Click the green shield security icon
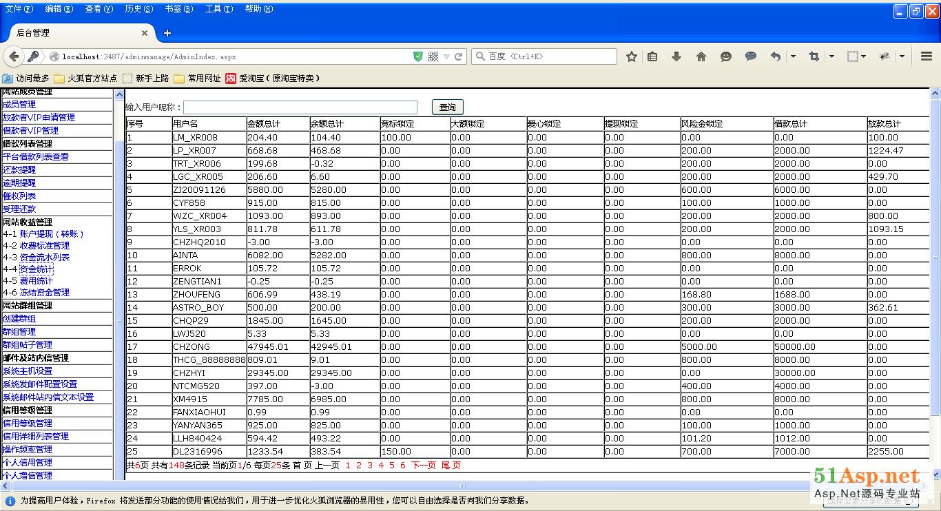 pyautogui.click(x=417, y=56)
